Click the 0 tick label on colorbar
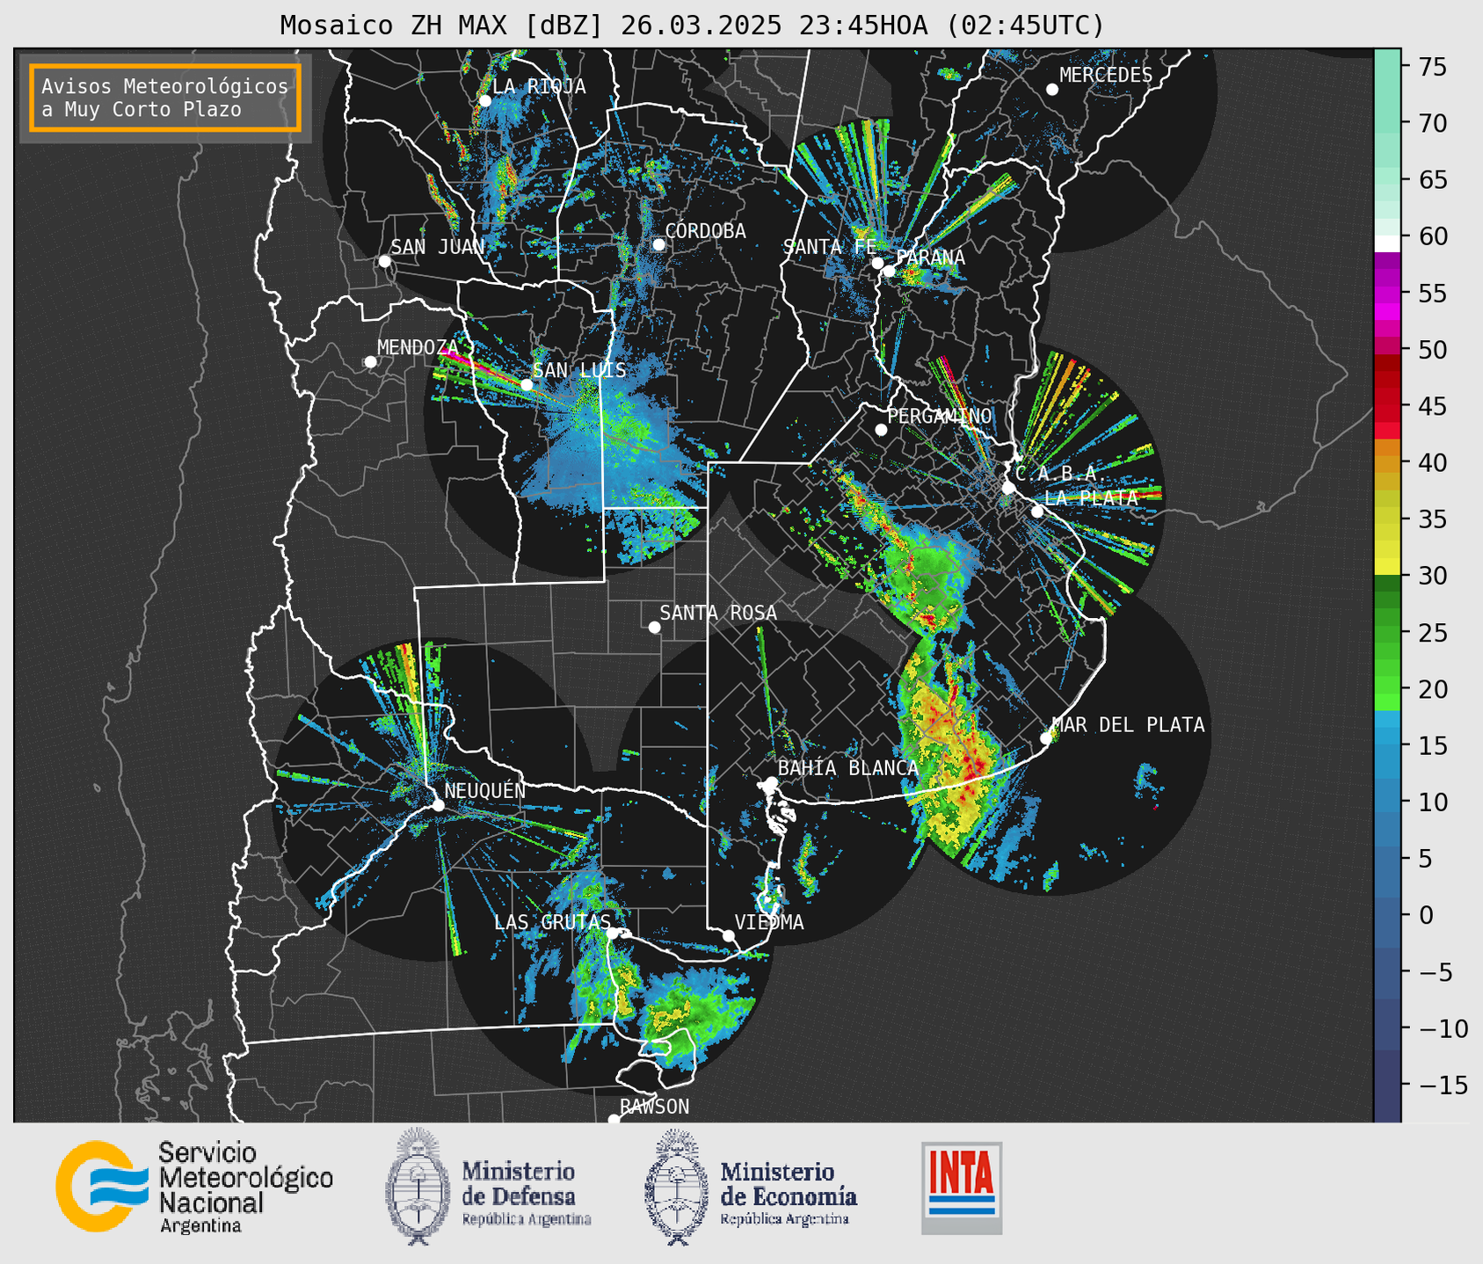This screenshot has height=1264, width=1483. point(1425,915)
